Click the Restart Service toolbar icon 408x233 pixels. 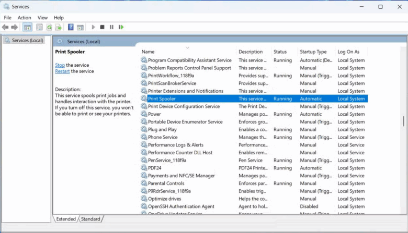click(121, 27)
